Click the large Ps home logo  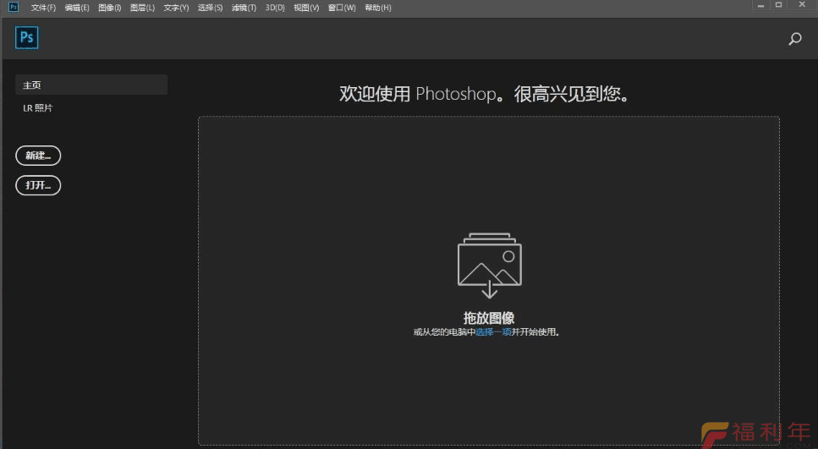[27, 38]
